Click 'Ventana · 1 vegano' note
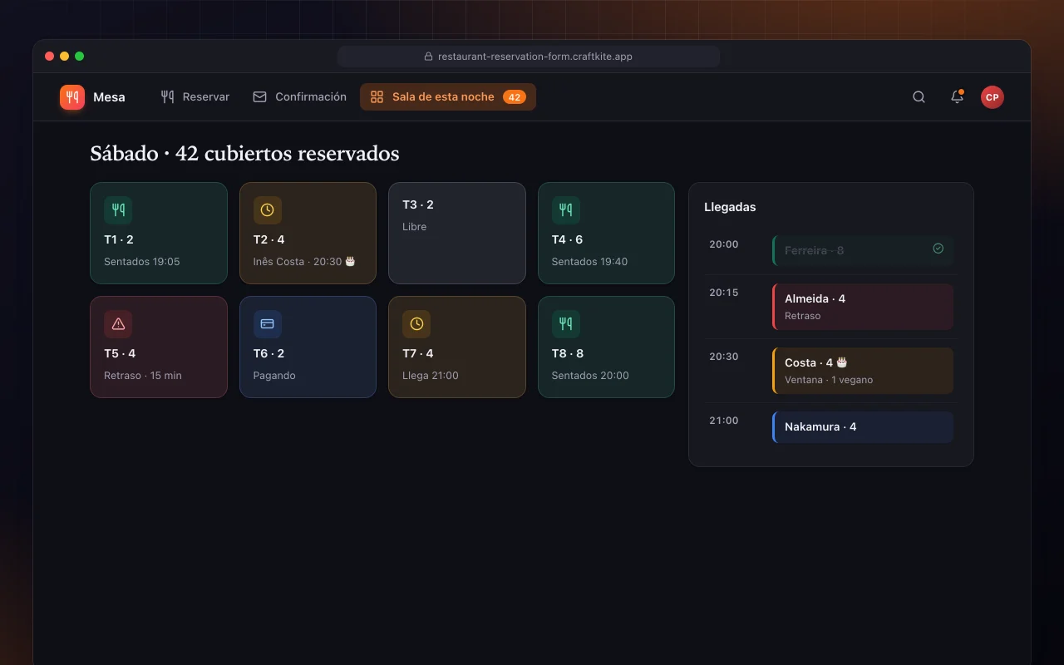This screenshot has width=1064, height=665. 829,380
